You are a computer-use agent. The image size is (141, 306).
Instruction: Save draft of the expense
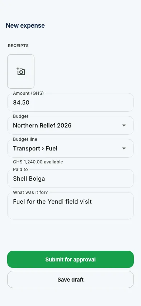70,279
